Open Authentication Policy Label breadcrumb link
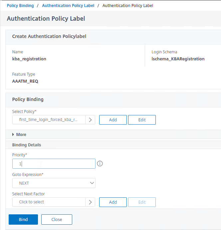 click(68, 6)
